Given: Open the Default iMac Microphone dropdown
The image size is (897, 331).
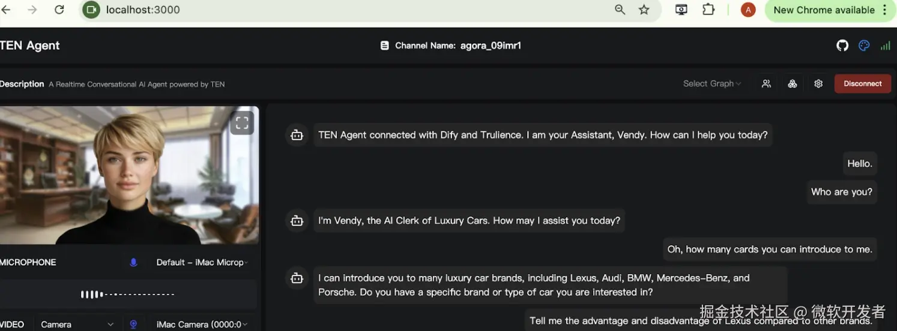Looking at the screenshot, I should click(202, 262).
